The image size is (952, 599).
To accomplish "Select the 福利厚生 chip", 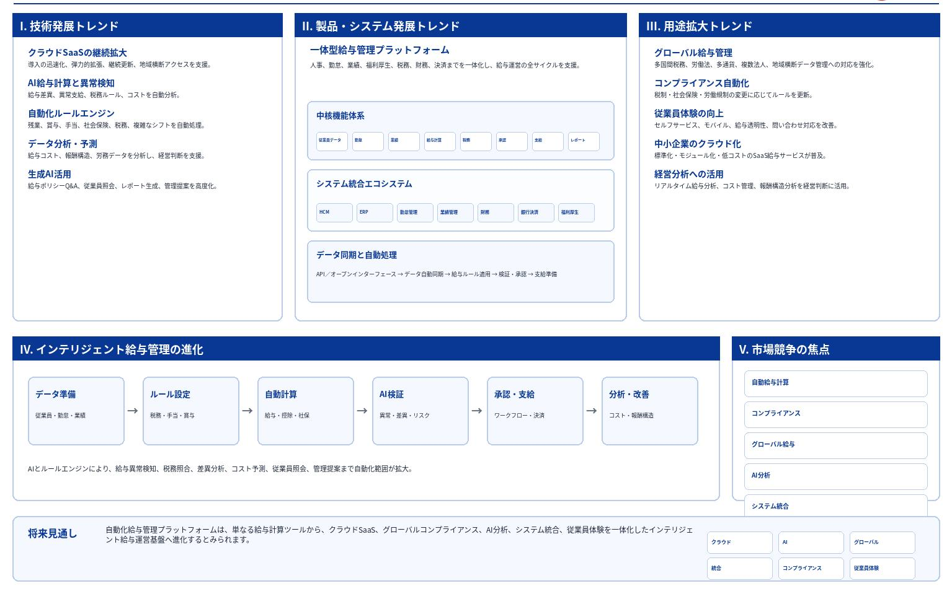I will pyautogui.click(x=576, y=212).
